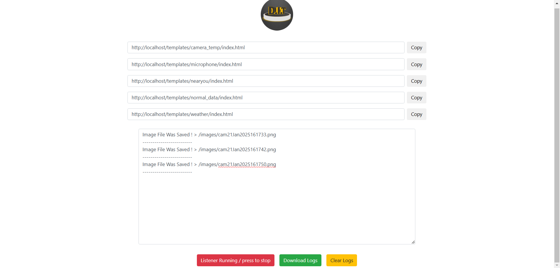Stop the running listener
The height and width of the screenshot is (268, 560).
[235, 260]
